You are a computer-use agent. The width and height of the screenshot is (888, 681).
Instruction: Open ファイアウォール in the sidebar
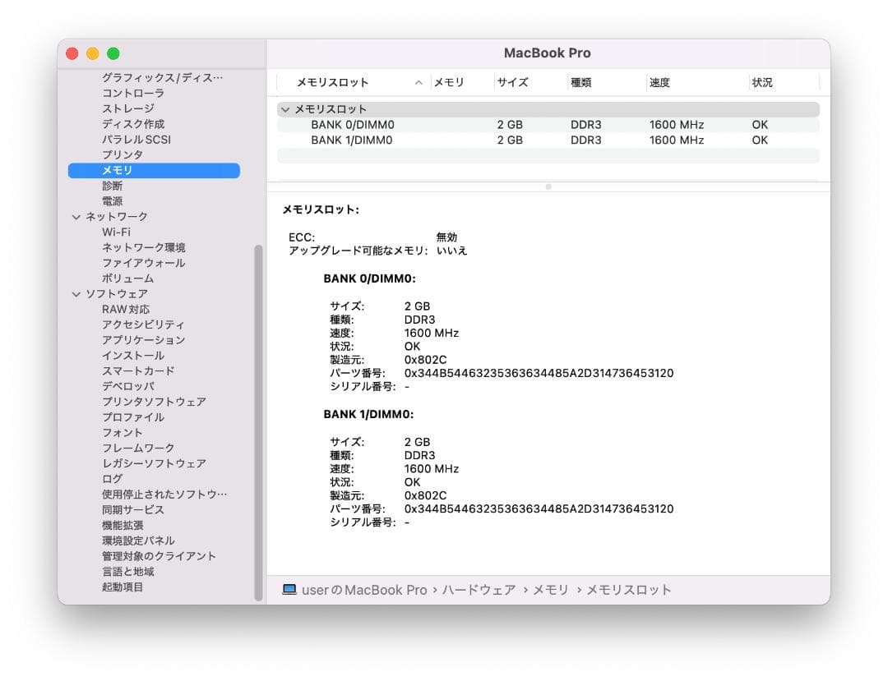click(144, 263)
